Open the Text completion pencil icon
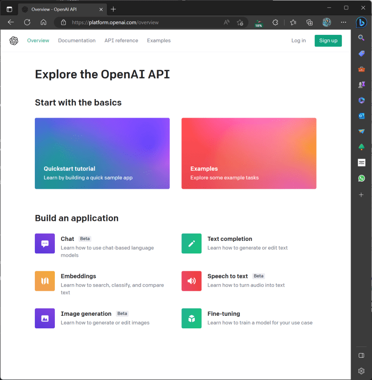 [x=192, y=244]
